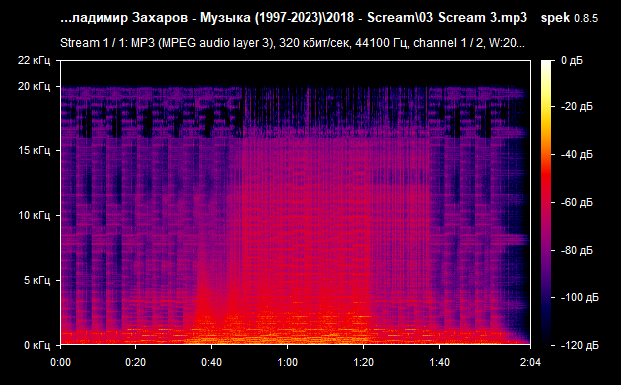Click the 2:04 end time marker

tap(530, 362)
